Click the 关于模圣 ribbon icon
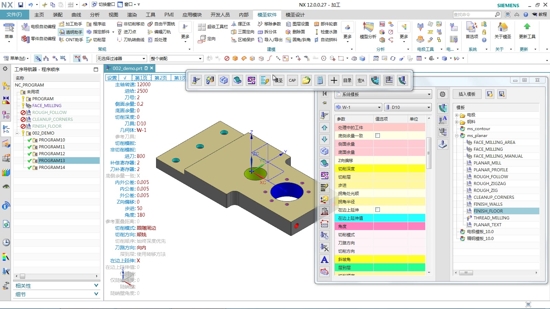 coord(503,27)
